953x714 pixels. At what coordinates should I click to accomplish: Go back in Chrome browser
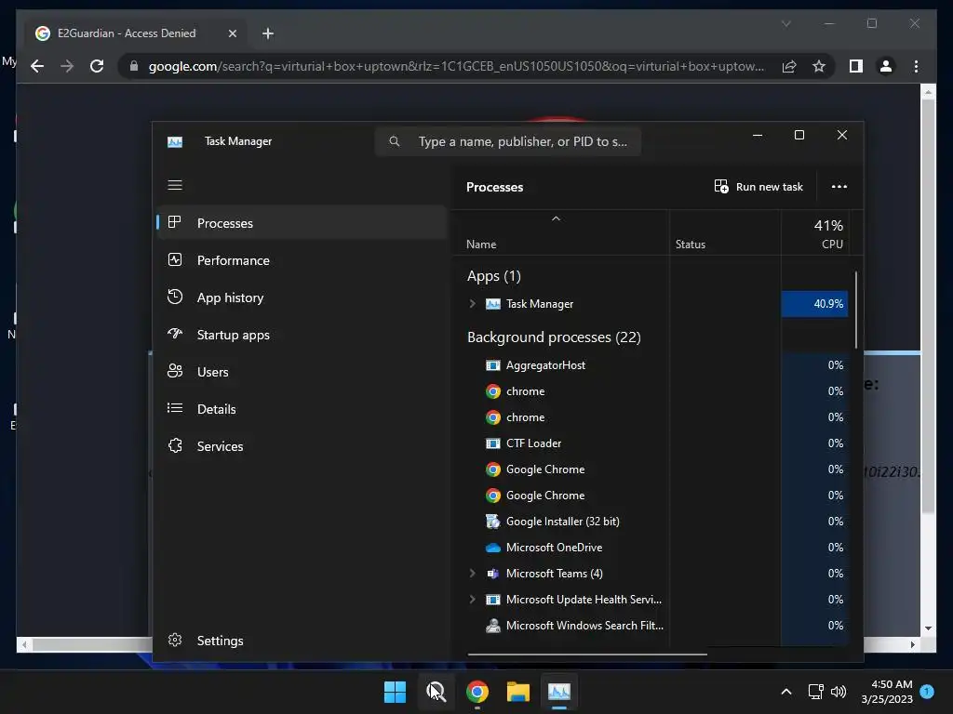[37, 66]
